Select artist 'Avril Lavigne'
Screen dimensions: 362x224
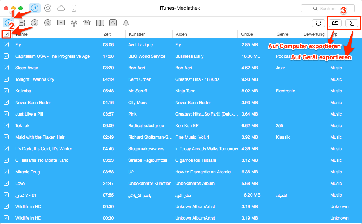(140, 45)
